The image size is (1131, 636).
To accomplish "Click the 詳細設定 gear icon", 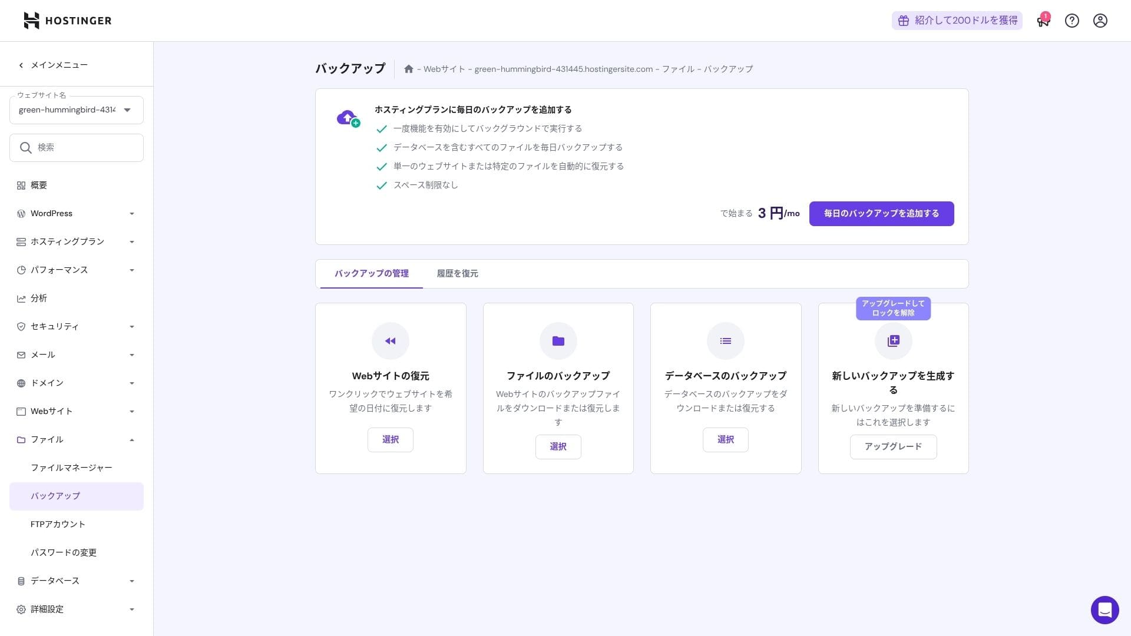I will coord(21,609).
